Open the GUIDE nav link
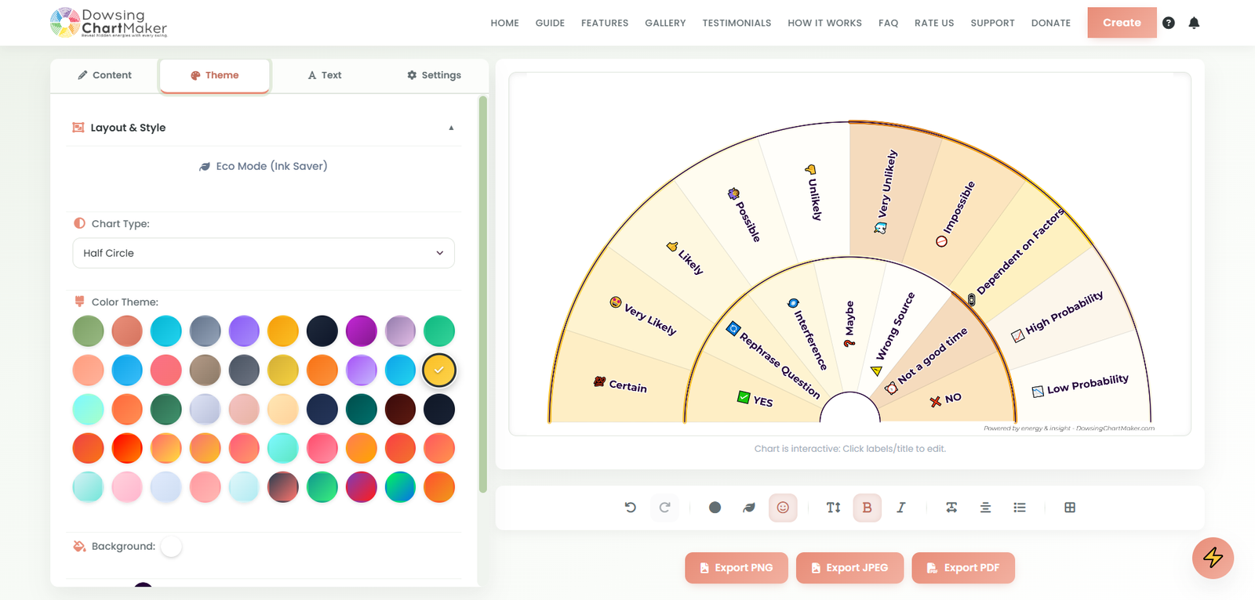The image size is (1255, 600). pos(550,23)
